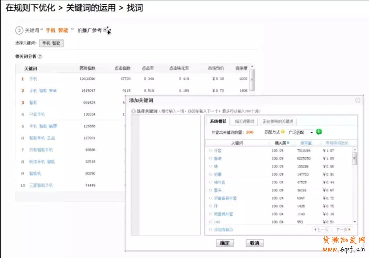Click the add arrows icon beside 套头
369x258 pixels.
210,190
